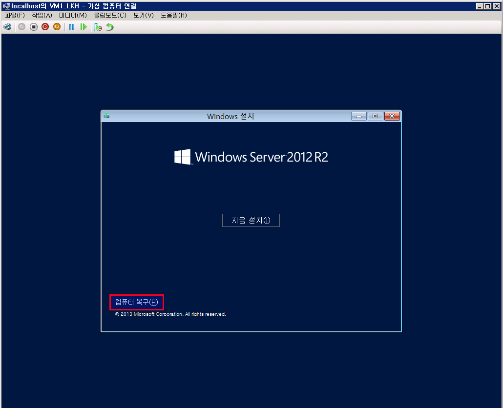Turn off the VM with the stop icon
The image size is (503, 408).
coord(34,27)
